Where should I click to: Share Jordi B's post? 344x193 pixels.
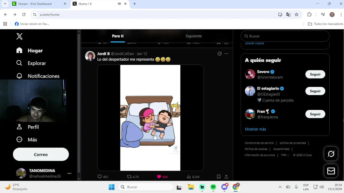226,177
